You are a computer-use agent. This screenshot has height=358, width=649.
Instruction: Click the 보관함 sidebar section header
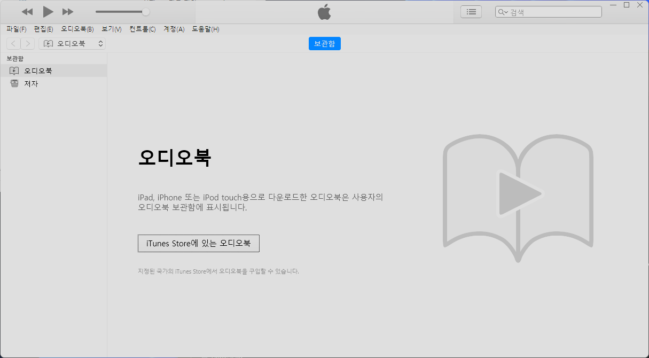[15, 58]
